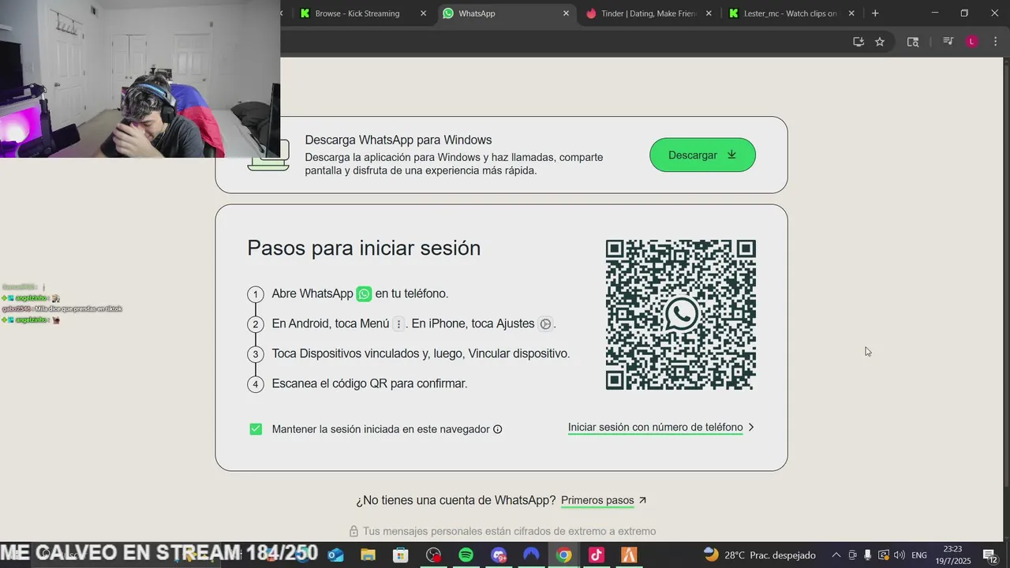
Task: Click the Meet Now tray icon
Action: coord(852,555)
